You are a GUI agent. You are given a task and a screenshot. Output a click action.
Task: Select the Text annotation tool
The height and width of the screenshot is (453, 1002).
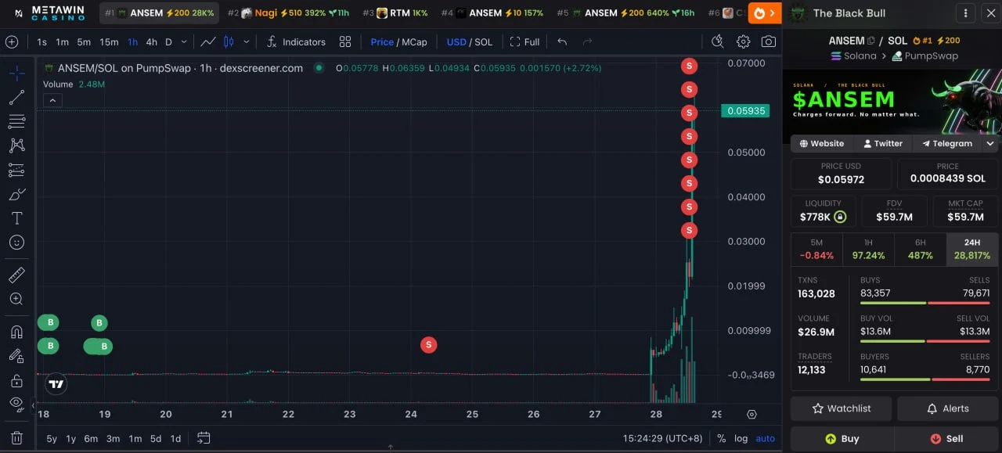(16, 218)
